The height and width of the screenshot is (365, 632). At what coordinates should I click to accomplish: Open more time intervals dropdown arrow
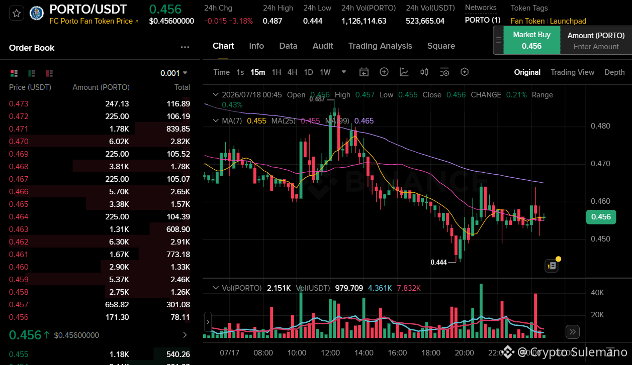click(x=344, y=72)
